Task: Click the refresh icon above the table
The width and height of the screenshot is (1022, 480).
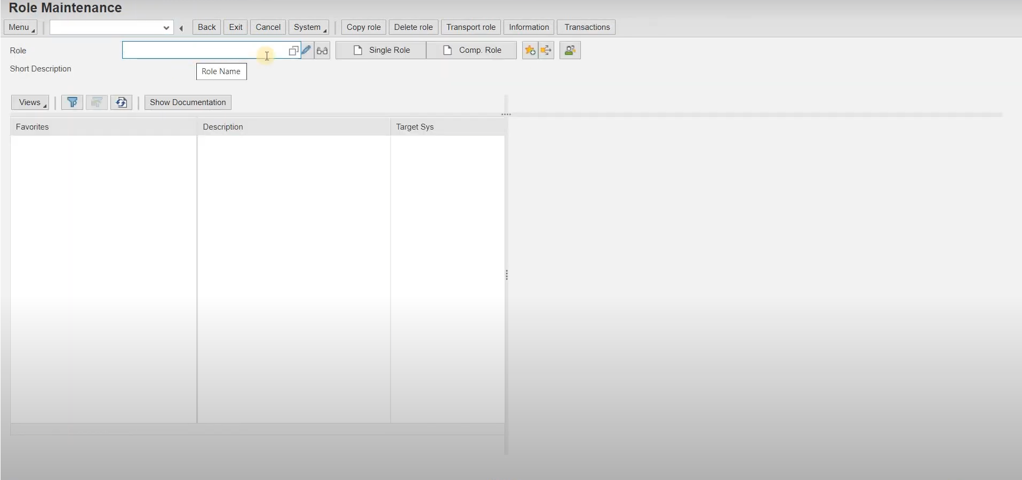Action: (x=121, y=102)
